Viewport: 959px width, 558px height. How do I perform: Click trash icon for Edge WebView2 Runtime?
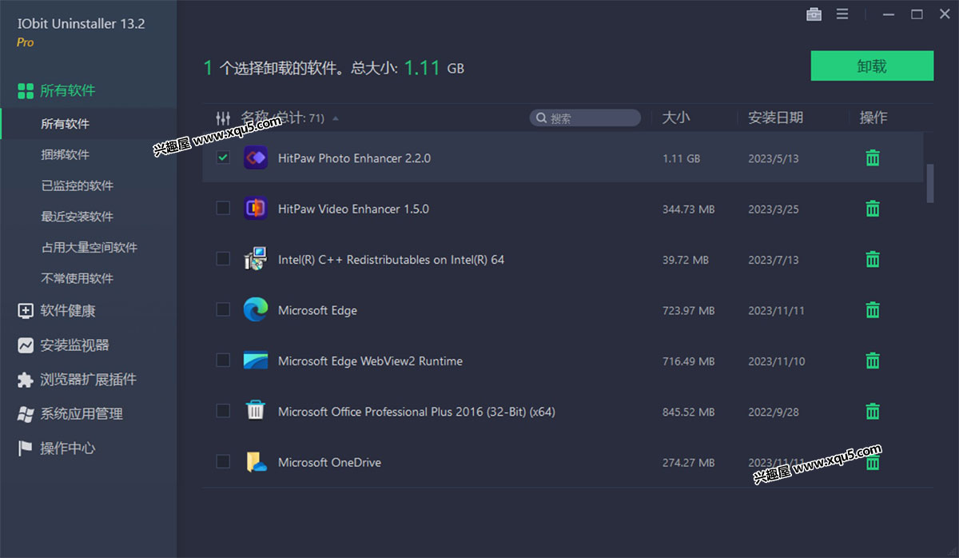click(x=873, y=361)
